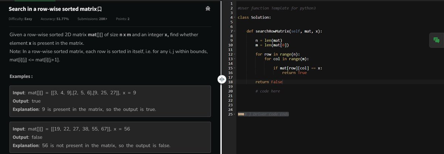Collapse the 'if mat[row][col]' fold arrow
Screen dimensions: 444x154
pyautogui.click(x=235, y=68)
